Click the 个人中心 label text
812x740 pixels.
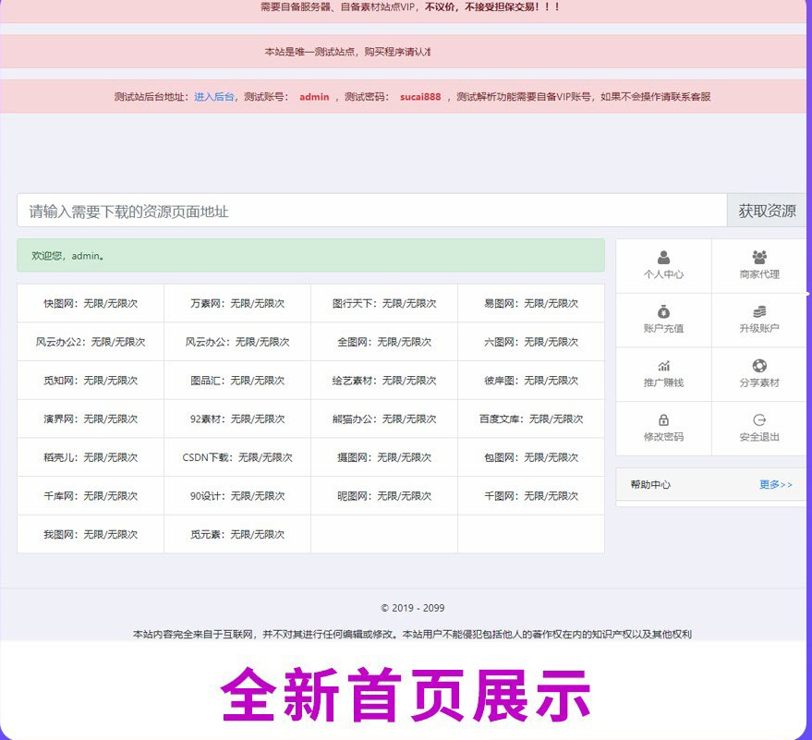663,274
